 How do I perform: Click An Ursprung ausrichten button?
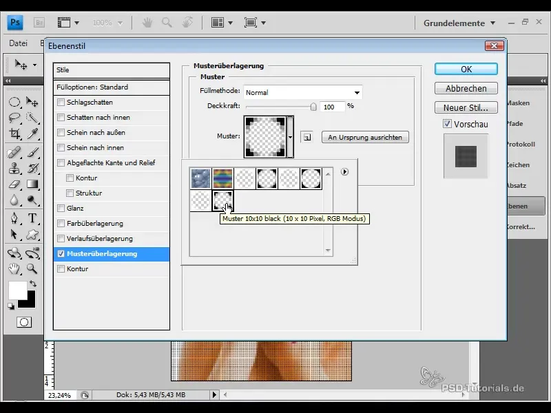click(x=365, y=137)
